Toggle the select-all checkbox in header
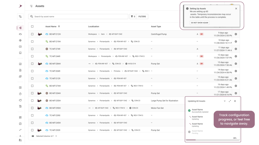 32,26
